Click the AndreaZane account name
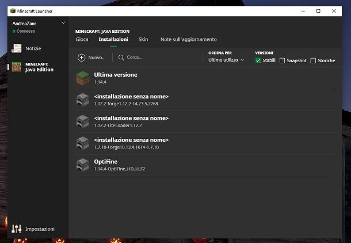This screenshot has height=243, width=351. coord(24,24)
